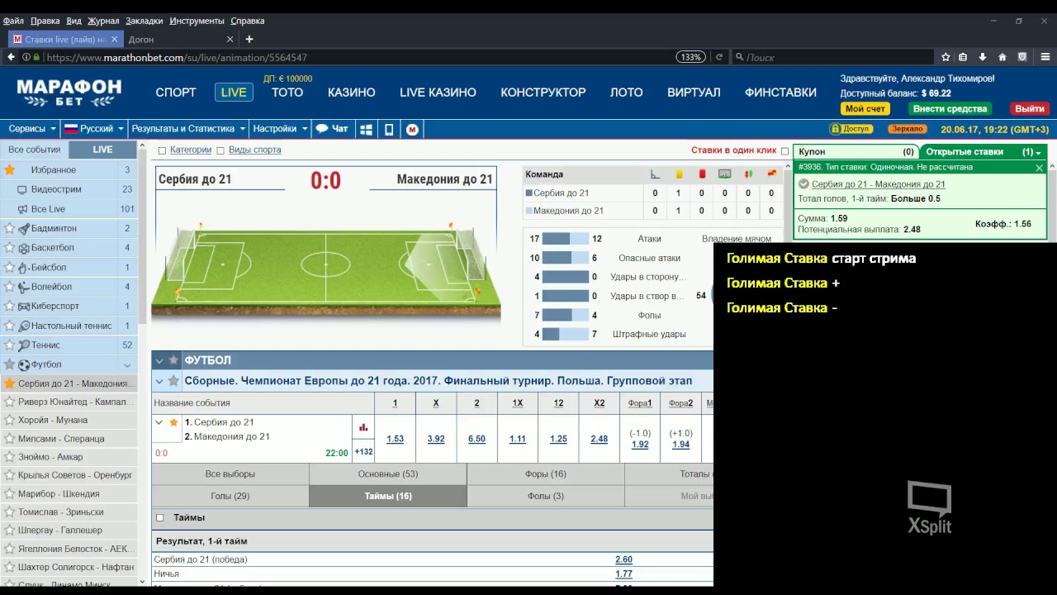Click the browser search field Поиск
The image size is (1057, 595).
point(834,57)
